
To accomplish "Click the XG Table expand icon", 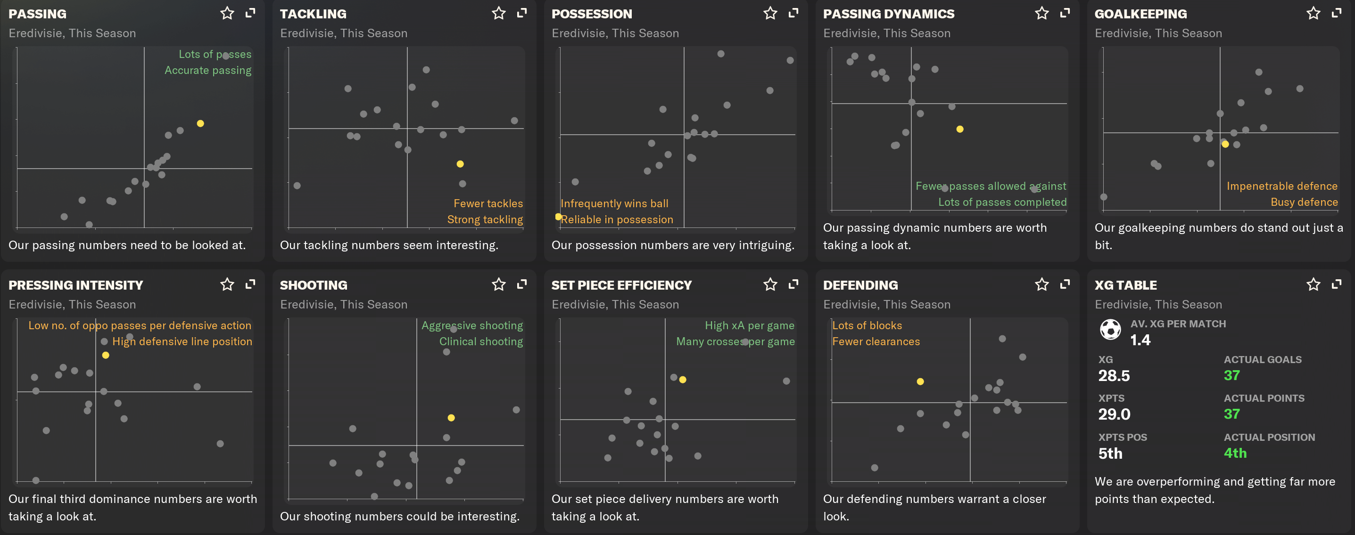I will tap(1336, 284).
